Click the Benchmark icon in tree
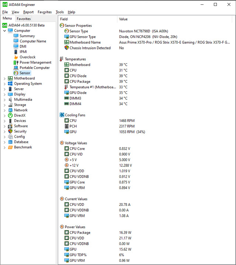 [x=10, y=147]
